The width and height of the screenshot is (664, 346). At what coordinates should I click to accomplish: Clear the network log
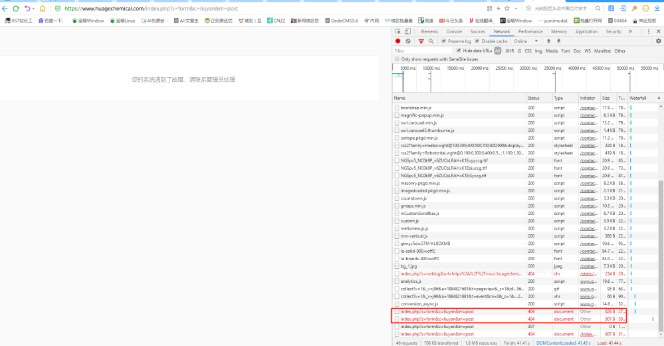tap(408, 41)
